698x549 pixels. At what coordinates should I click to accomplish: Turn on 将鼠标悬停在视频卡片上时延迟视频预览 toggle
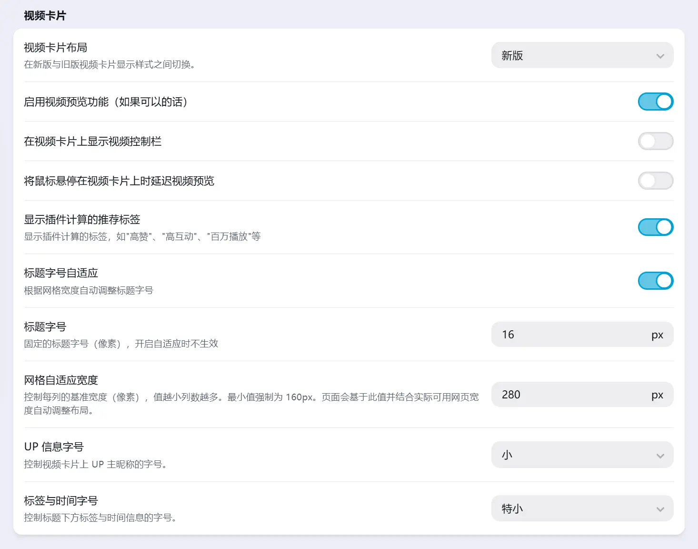coord(655,181)
